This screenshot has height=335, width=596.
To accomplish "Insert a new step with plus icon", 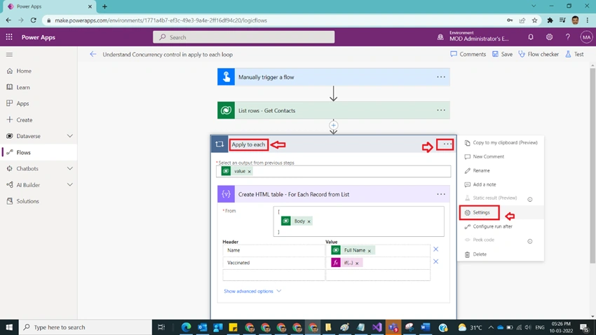I will click(x=333, y=125).
